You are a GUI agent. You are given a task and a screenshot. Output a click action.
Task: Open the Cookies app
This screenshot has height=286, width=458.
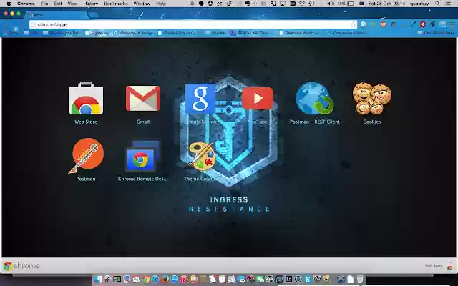[372, 99]
